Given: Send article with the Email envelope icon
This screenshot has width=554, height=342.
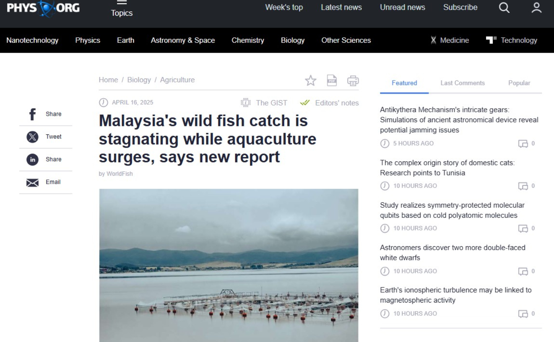Looking at the screenshot, I should [x=32, y=182].
